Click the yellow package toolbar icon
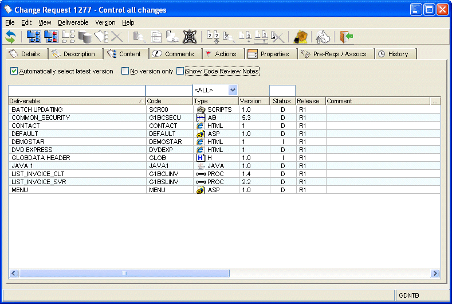452x304 pixels. [301, 37]
